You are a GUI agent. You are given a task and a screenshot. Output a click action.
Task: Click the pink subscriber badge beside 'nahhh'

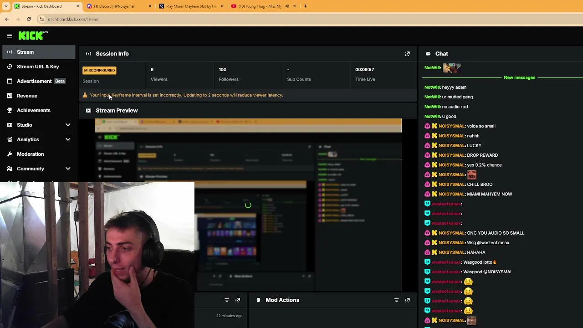427,136
